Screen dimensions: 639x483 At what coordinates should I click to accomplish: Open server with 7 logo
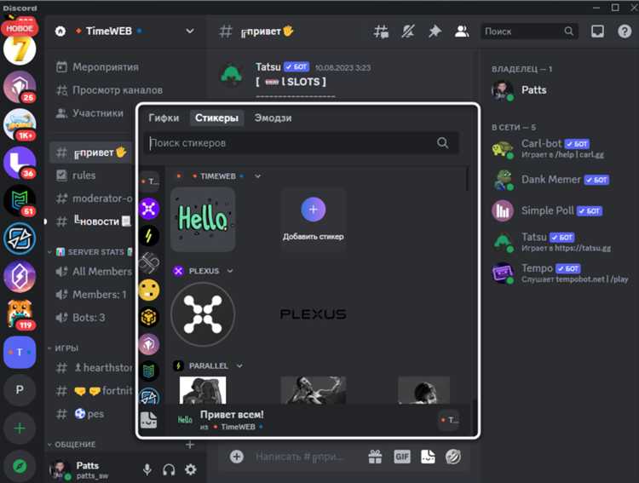click(x=20, y=49)
